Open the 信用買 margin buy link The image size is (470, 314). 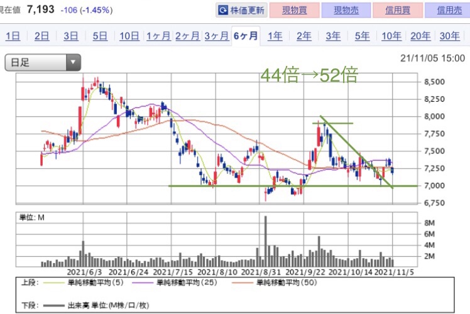tap(398, 11)
